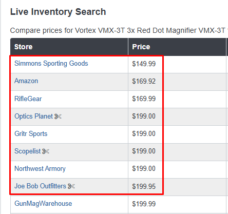Open the Joe Bob Outfitters link

[40, 186]
